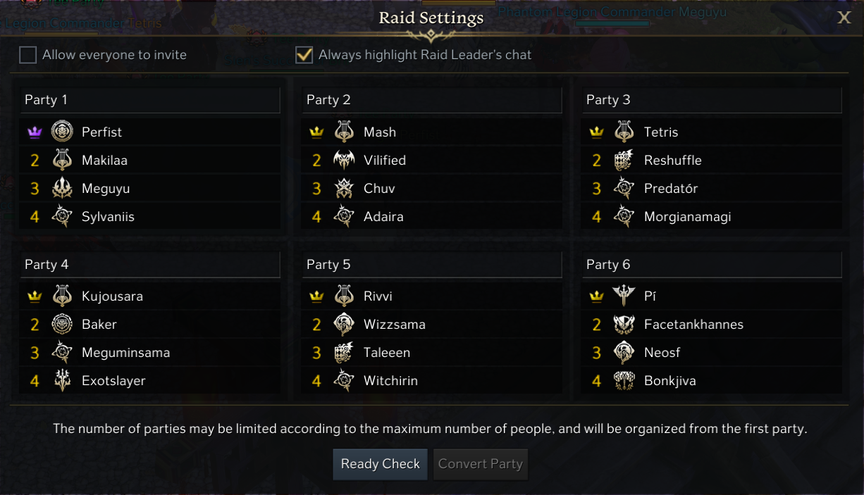Click Makilaa's harp class icon
The image size is (864, 495).
62,161
